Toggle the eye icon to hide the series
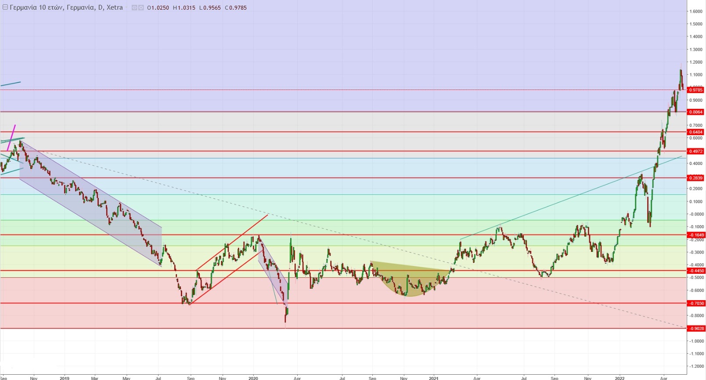The width and height of the screenshot is (706, 380). point(135,8)
